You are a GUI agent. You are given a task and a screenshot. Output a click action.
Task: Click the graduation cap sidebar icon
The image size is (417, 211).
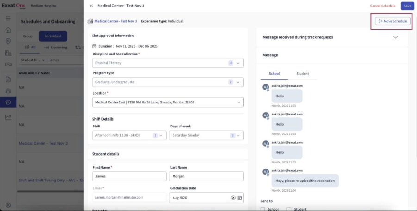8,102
